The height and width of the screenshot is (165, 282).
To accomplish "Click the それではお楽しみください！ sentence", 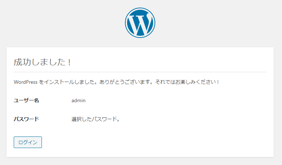I will pos(187,82).
